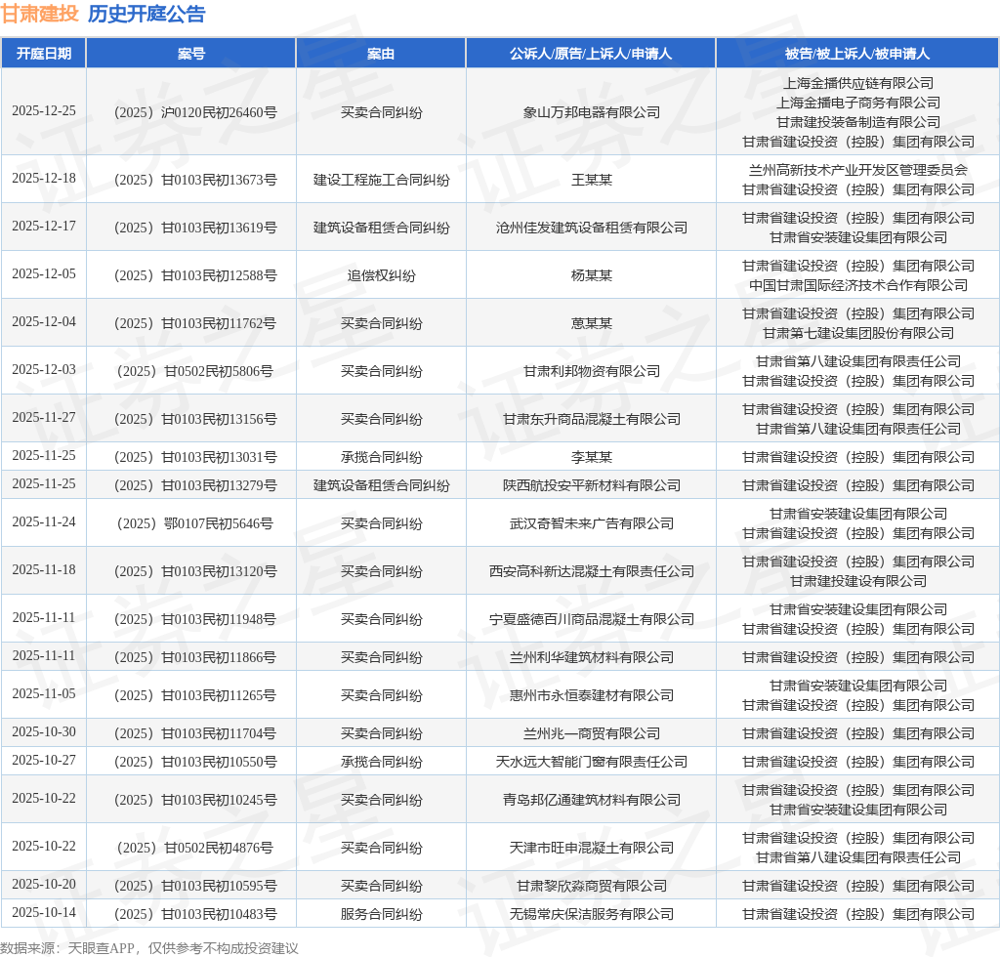Click plaintiff 兰州利华建筑材料有限公司
The height and width of the screenshot is (957, 1000).
(x=591, y=657)
